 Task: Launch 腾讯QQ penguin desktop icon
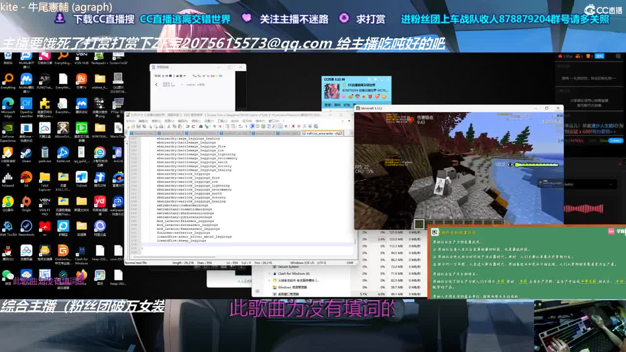tap(8, 252)
